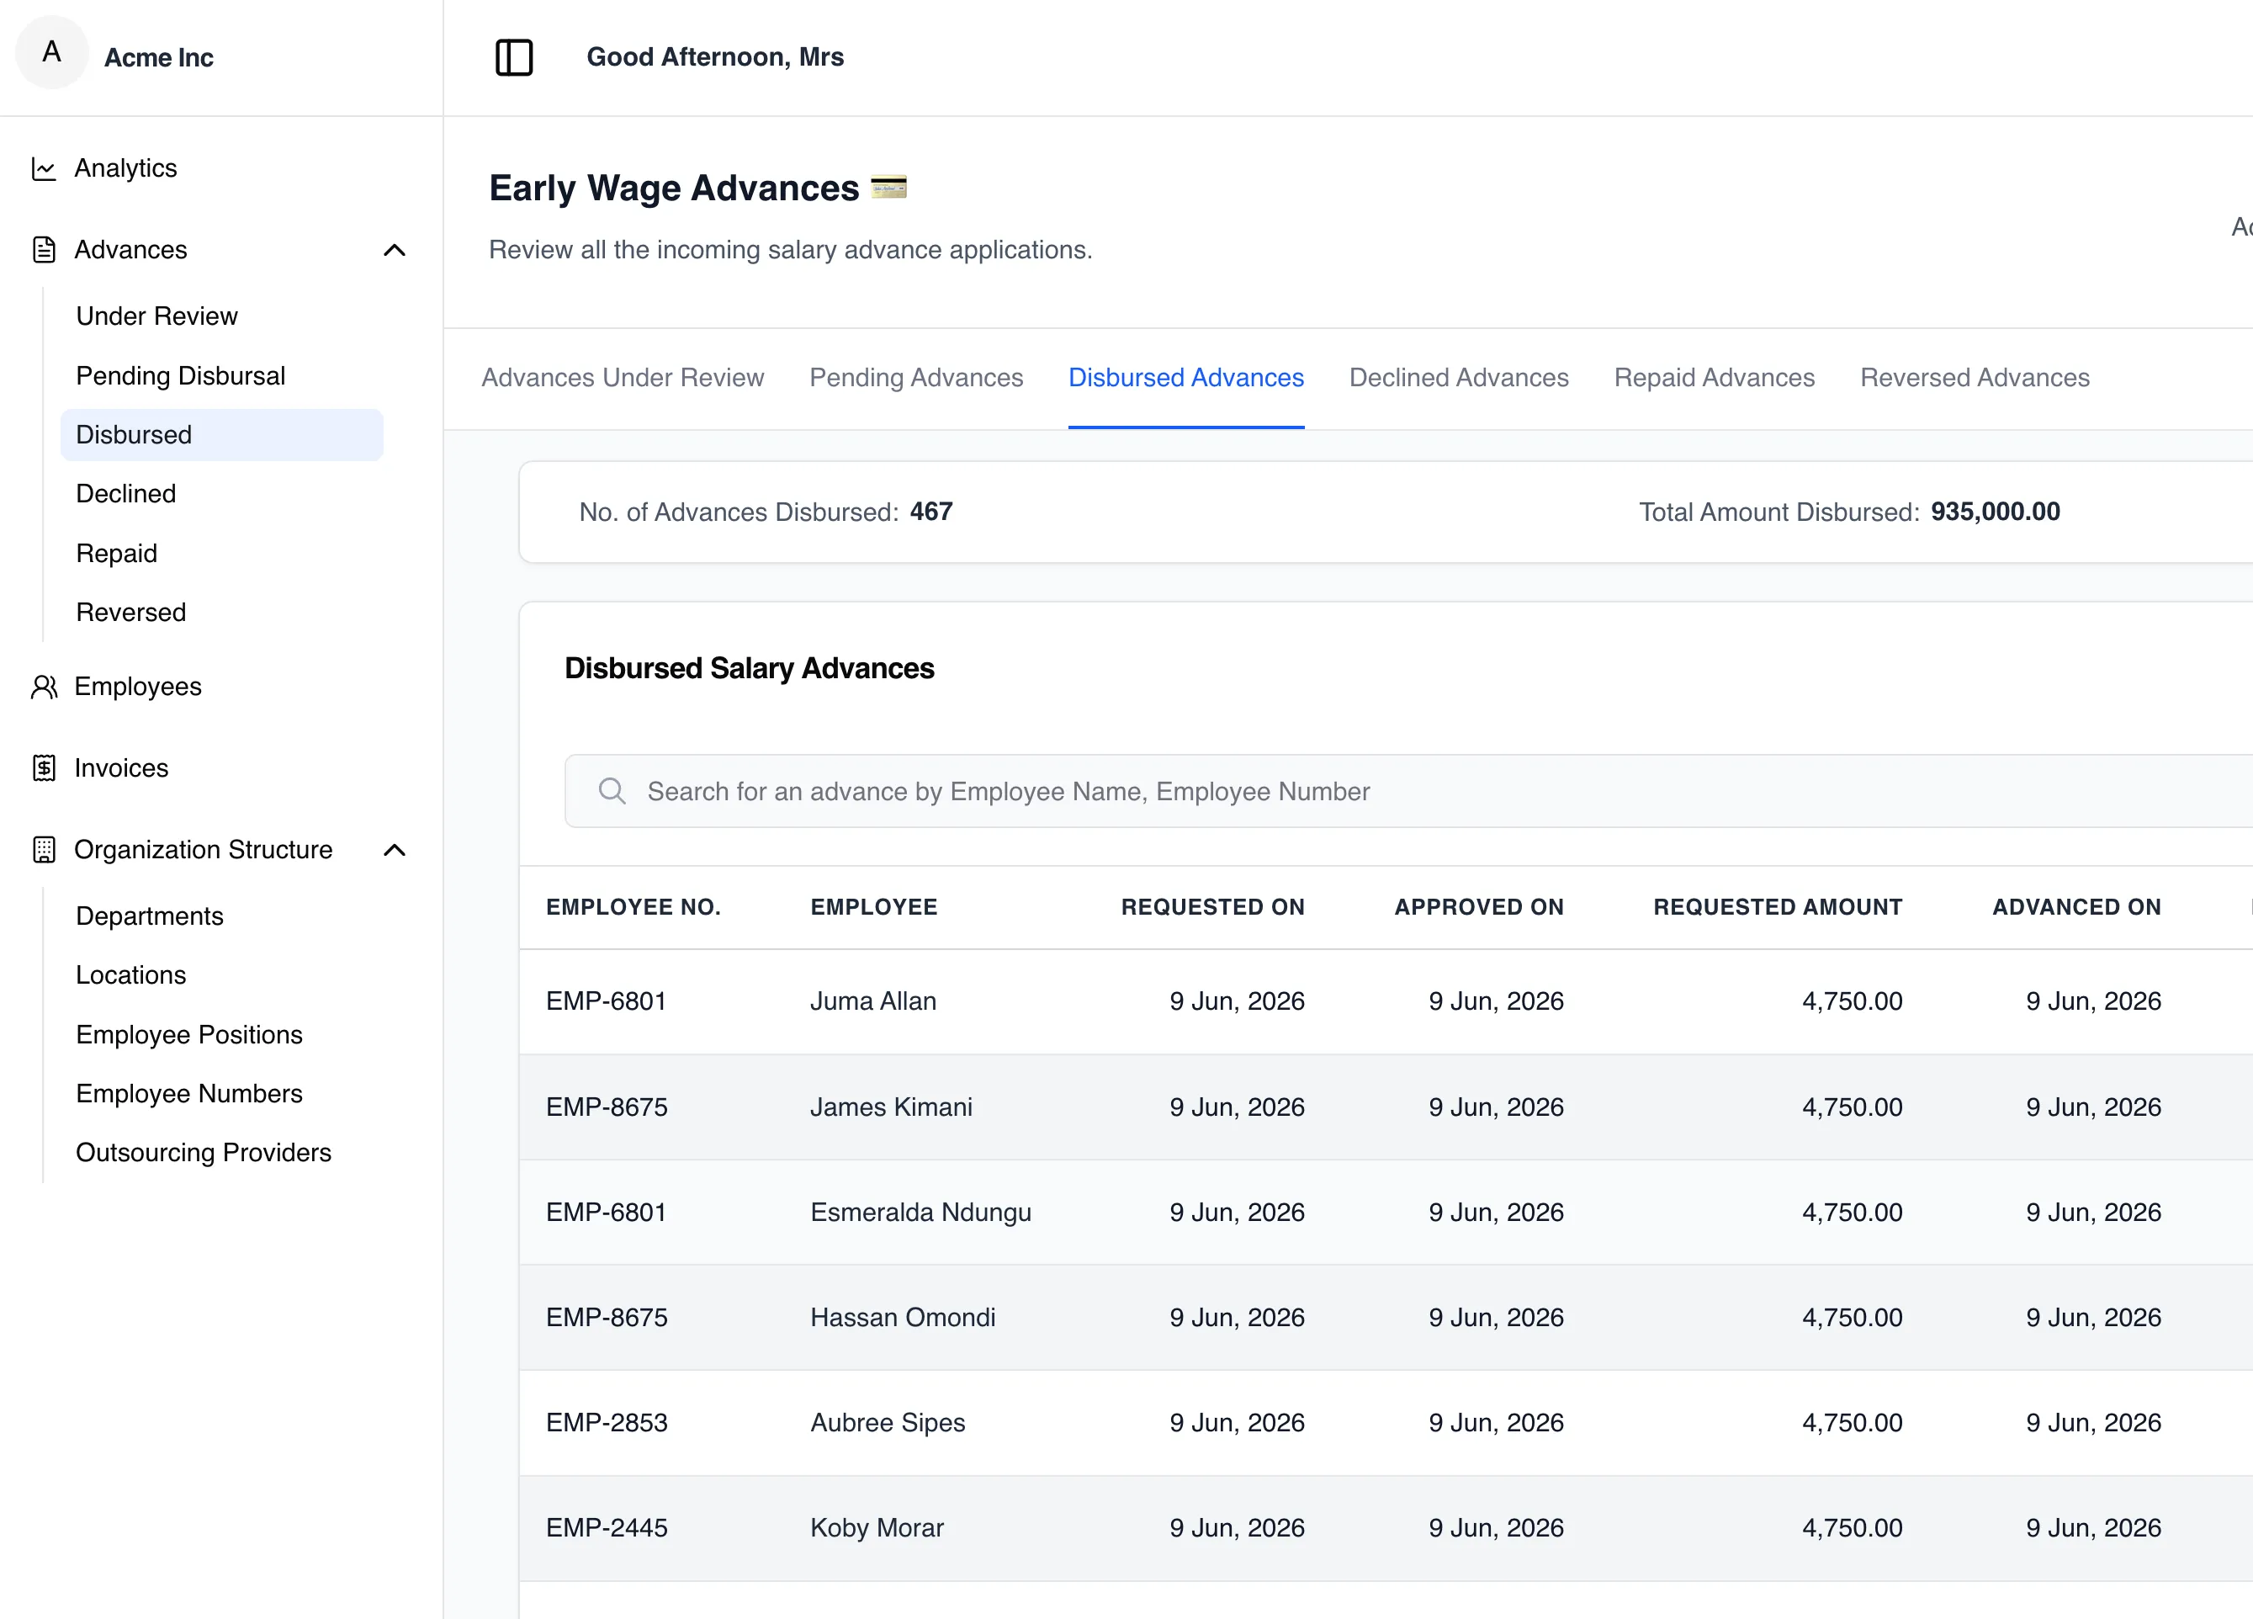The height and width of the screenshot is (1619, 2253).
Task: Click the Disbursed Salary Advances heading
Action: click(750, 669)
